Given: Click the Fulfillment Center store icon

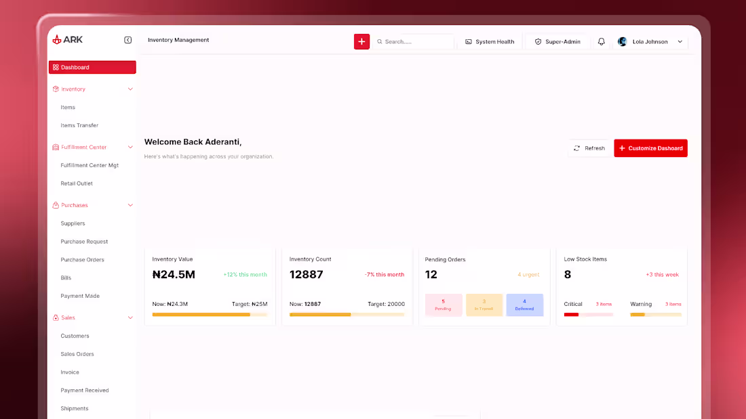Looking at the screenshot, I should click(56, 148).
